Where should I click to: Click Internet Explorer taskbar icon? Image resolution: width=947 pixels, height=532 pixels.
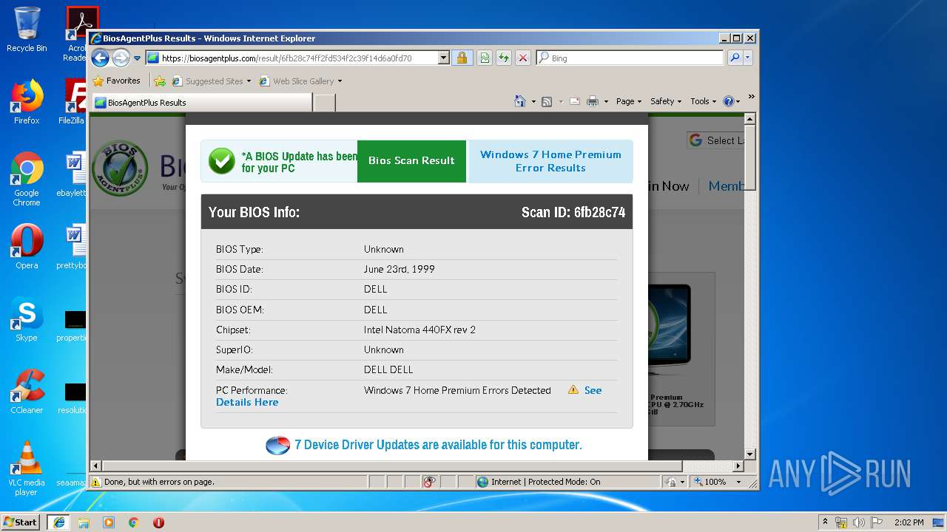click(58, 522)
